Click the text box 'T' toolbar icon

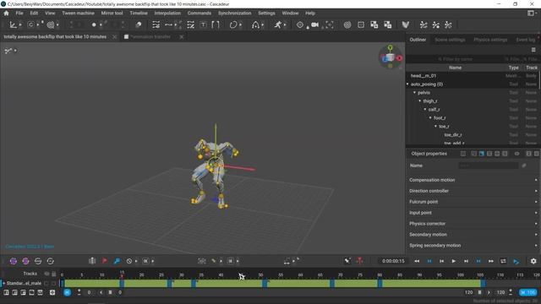click(203, 24)
